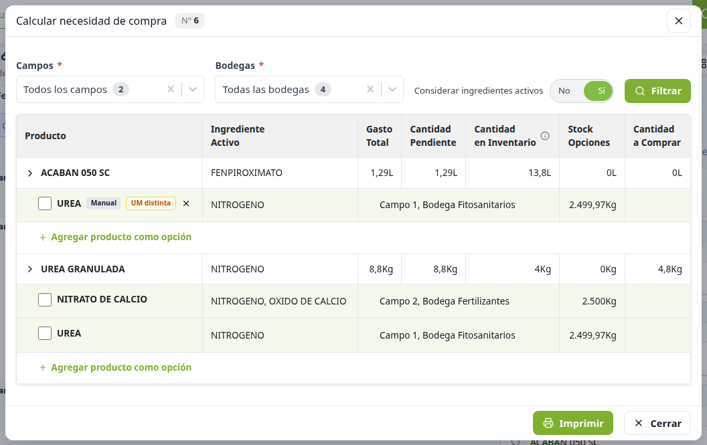Click the UM distinta badge
Viewport: 707px width, 445px height.
pos(151,203)
